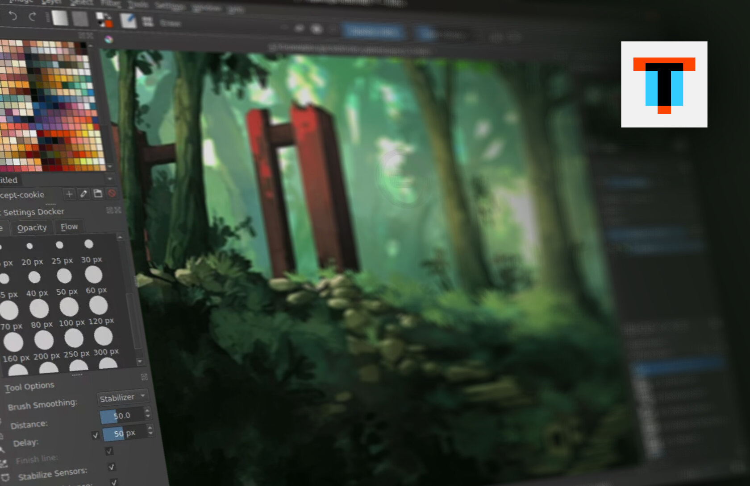Click the folder icon next to concept-cookie palette

pos(98,194)
